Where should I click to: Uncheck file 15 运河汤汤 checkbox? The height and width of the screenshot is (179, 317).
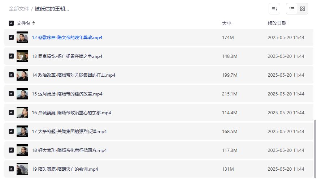coord(11,94)
